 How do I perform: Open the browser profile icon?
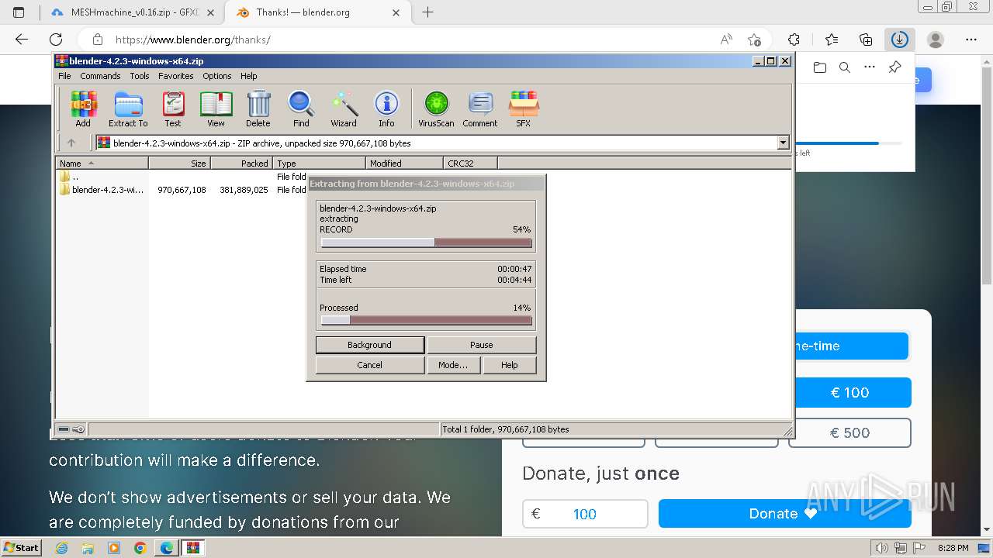936,40
